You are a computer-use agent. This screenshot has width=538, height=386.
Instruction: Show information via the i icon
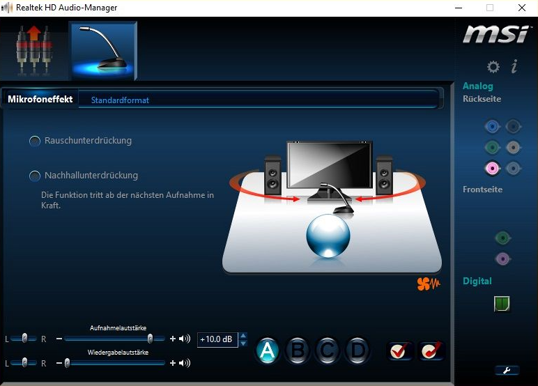coord(514,66)
